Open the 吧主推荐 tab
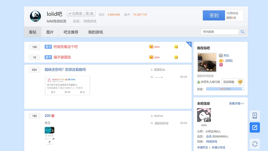This screenshot has width=268, height=151. coord(71,32)
